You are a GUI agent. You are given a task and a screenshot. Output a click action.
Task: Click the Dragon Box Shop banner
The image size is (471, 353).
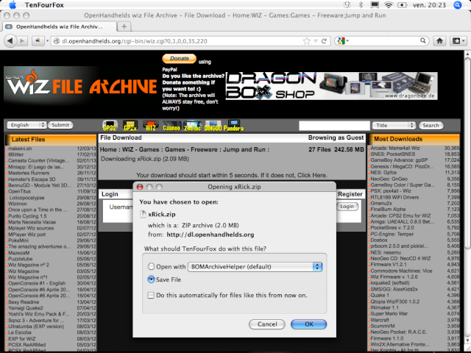point(331,86)
